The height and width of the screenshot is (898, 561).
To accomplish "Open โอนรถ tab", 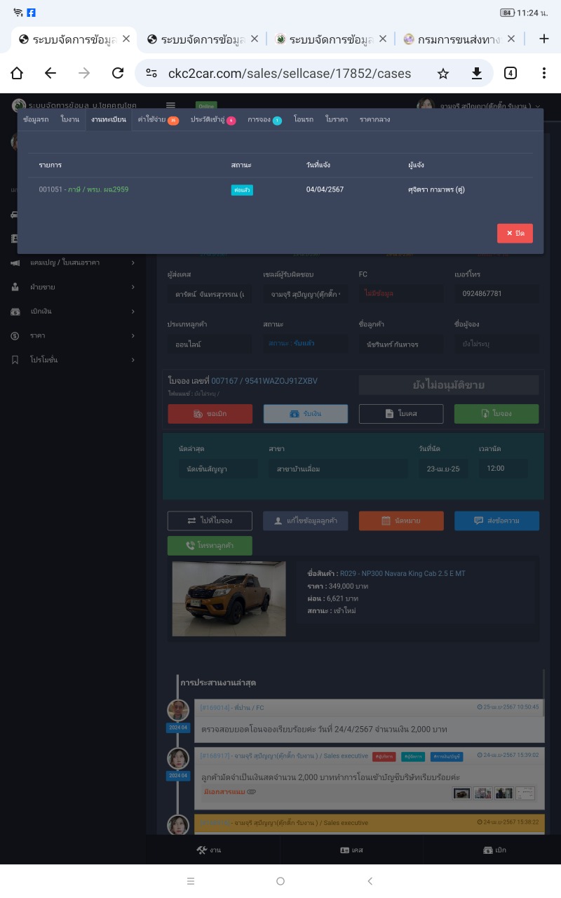I will pyautogui.click(x=304, y=120).
